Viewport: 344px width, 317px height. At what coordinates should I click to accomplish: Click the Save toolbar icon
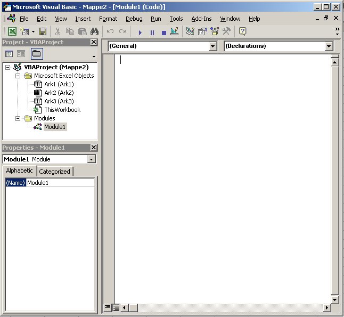click(x=42, y=32)
